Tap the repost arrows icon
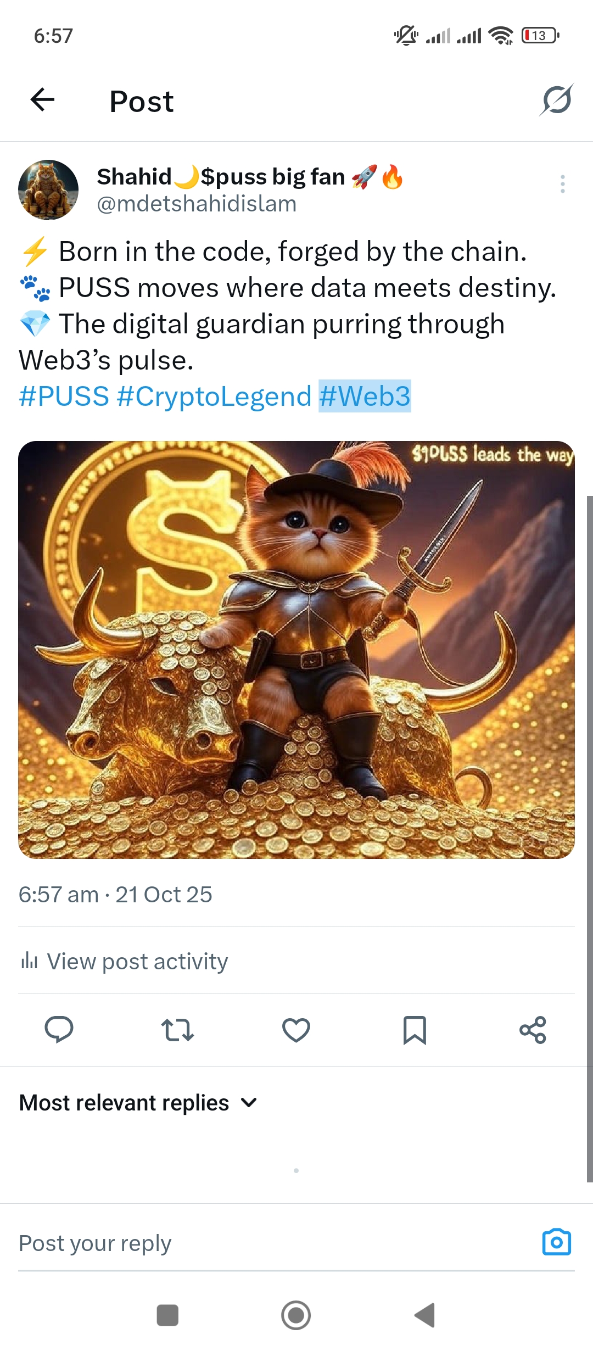The image size is (593, 1351). tap(177, 1030)
